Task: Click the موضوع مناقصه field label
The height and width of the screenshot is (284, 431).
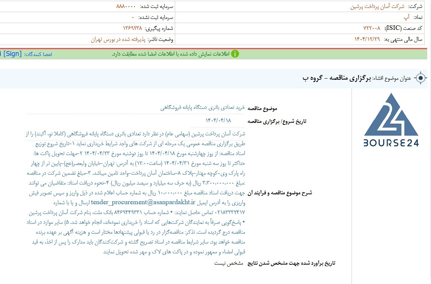Action: pyautogui.click(x=262, y=109)
